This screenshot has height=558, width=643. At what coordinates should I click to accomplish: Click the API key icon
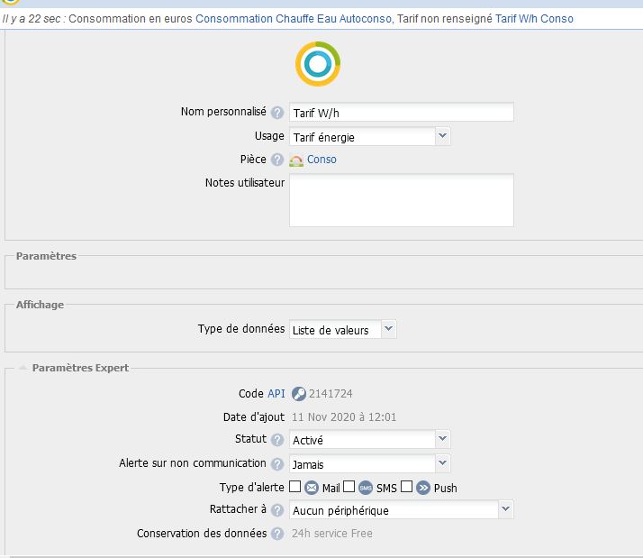point(298,394)
